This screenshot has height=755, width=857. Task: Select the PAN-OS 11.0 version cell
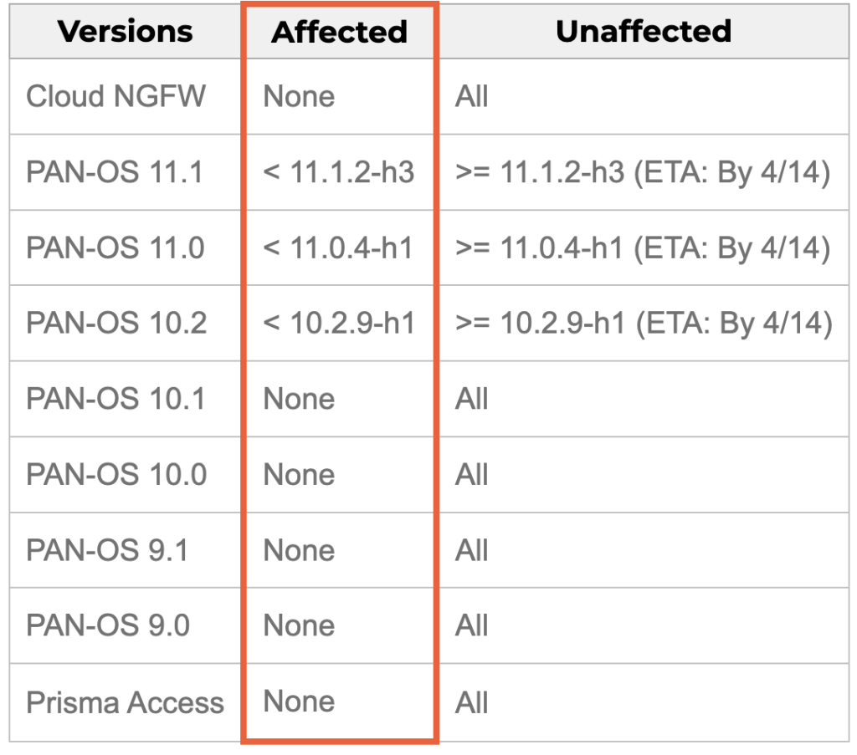115,248
